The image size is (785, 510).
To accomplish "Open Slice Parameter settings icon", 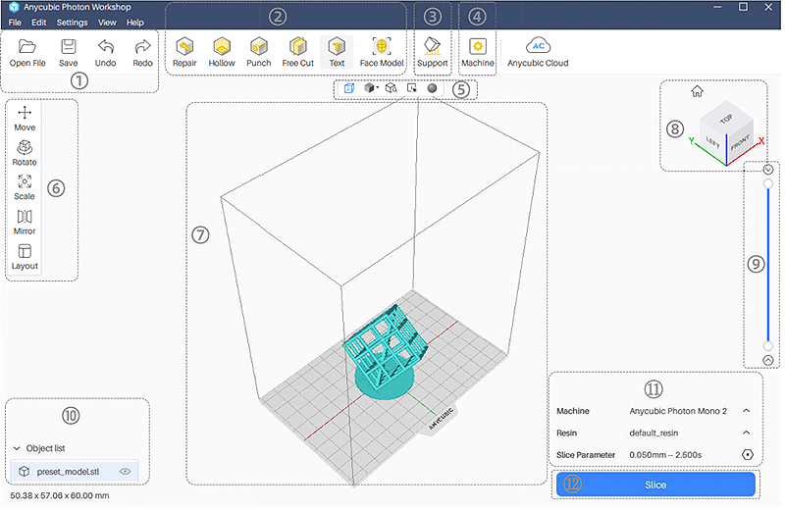I will [x=748, y=454].
